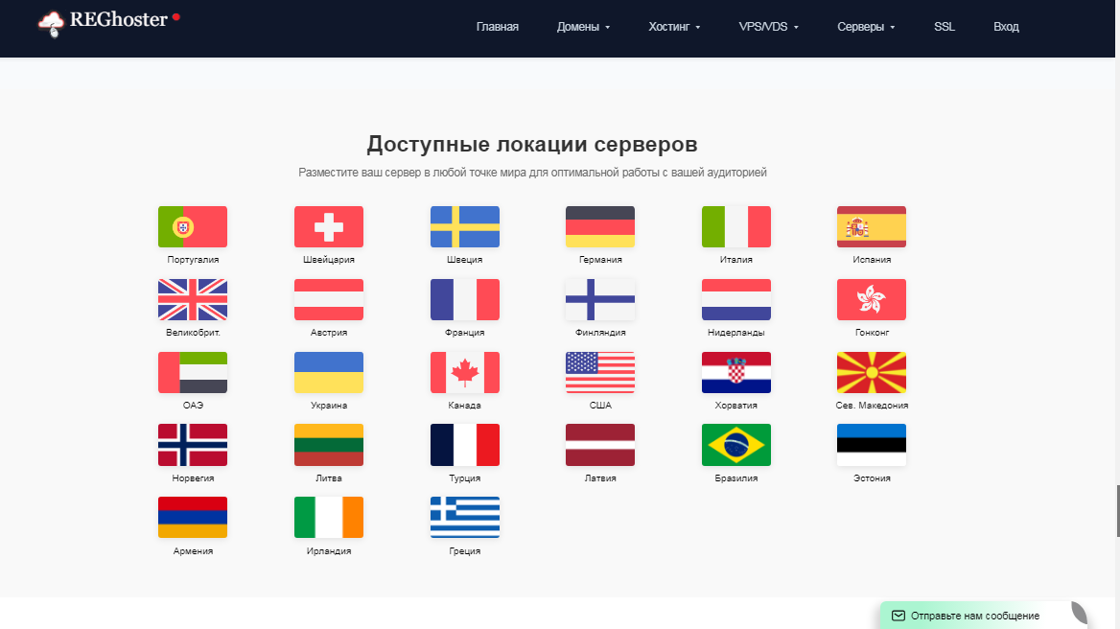Select the Portugal flag icon
Image resolution: width=1120 pixels, height=629 pixels.
[x=192, y=227]
